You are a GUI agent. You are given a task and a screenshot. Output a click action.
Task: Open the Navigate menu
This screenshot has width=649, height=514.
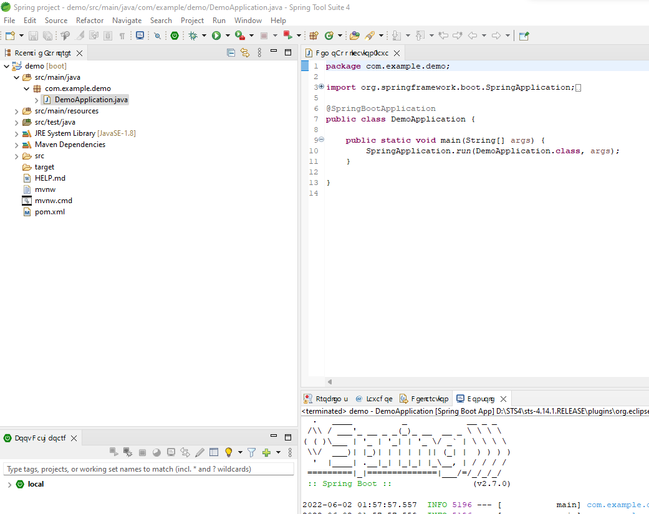pos(127,21)
